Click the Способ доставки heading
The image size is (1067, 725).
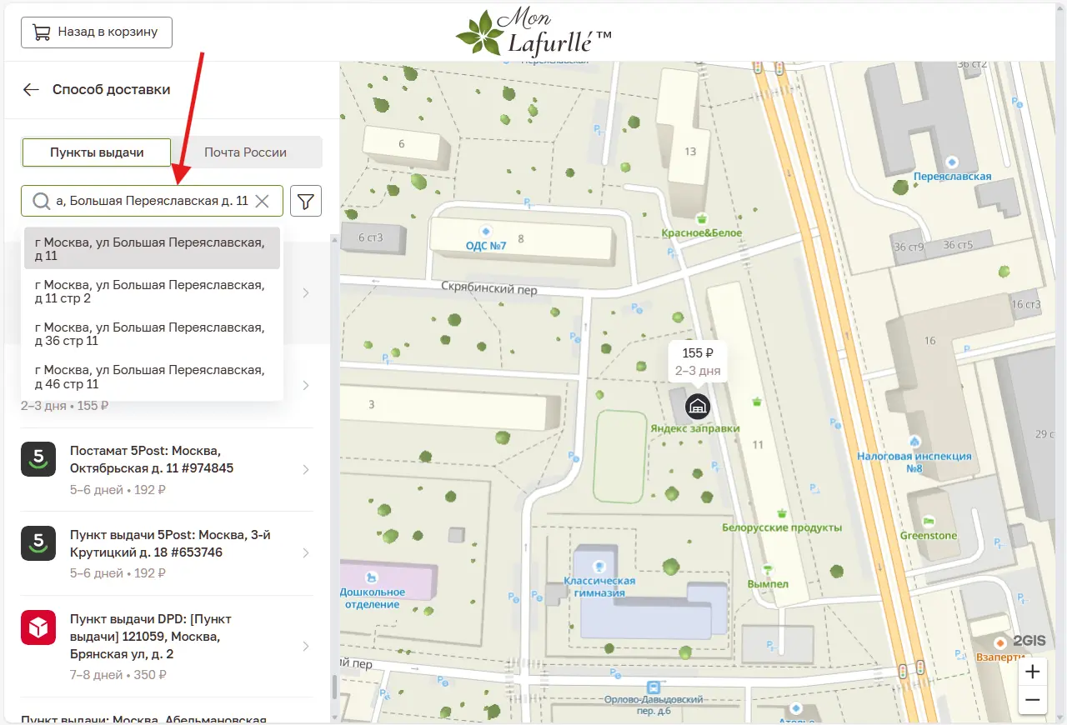pyautogui.click(x=112, y=90)
